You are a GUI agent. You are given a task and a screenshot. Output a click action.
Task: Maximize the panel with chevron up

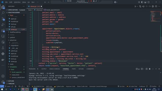(156, 69)
